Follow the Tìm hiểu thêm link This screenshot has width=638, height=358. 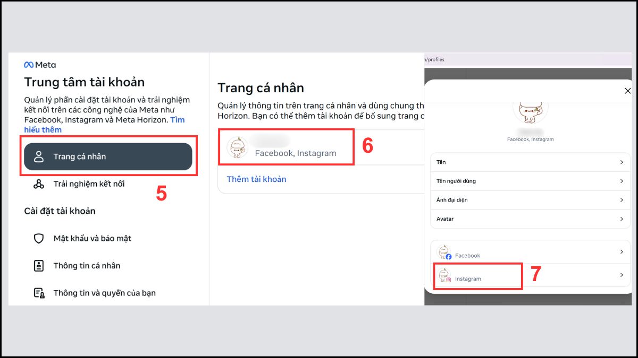click(105, 125)
